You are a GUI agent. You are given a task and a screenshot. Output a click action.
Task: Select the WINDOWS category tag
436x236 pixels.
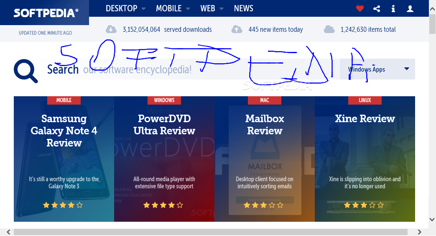pos(164,100)
